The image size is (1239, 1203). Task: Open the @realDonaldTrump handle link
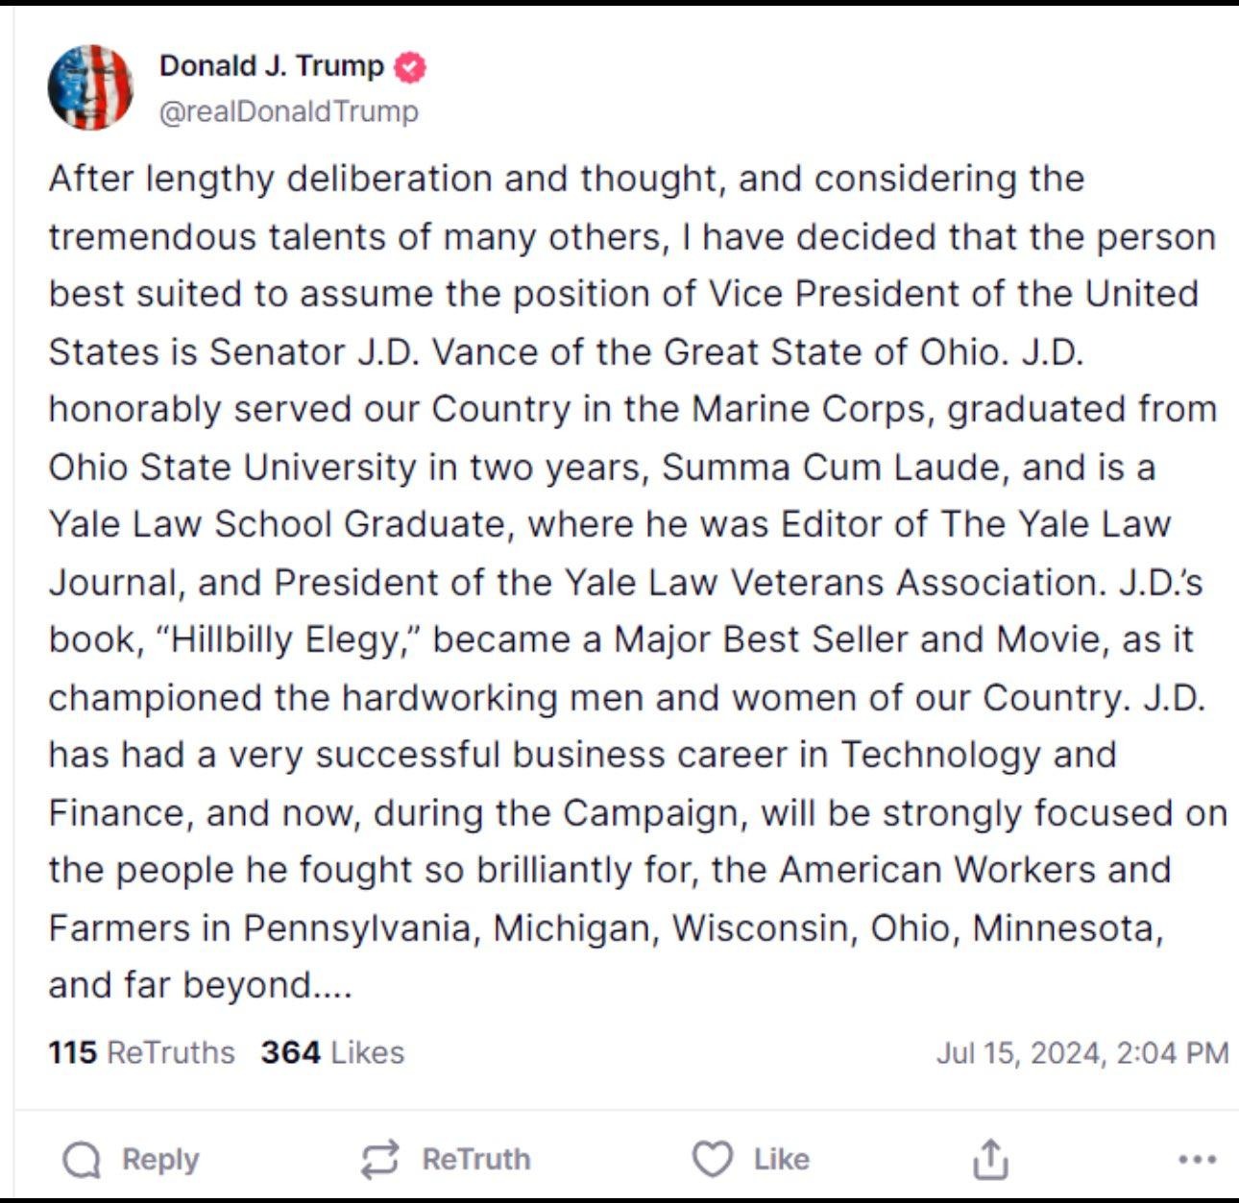[x=288, y=111]
